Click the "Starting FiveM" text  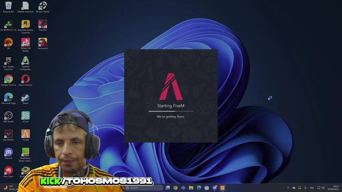pyautogui.click(x=171, y=106)
